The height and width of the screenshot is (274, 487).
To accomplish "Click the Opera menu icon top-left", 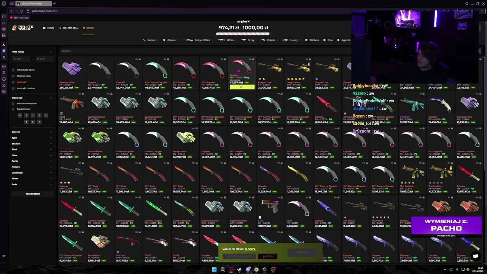I will [x=4, y=3].
